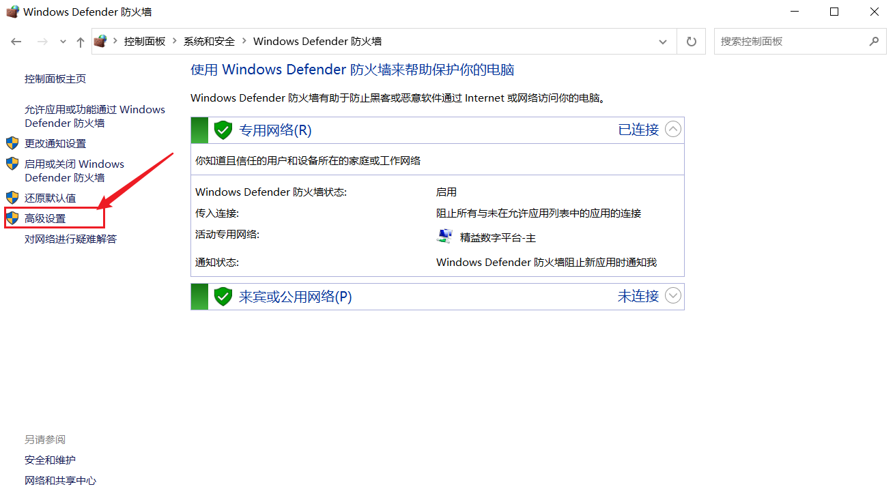Open 允许应用或功能通过 Windows Defender 防火墙
The height and width of the screenshot is (504, 895).
pyautogui.click(x=95, y=117)
